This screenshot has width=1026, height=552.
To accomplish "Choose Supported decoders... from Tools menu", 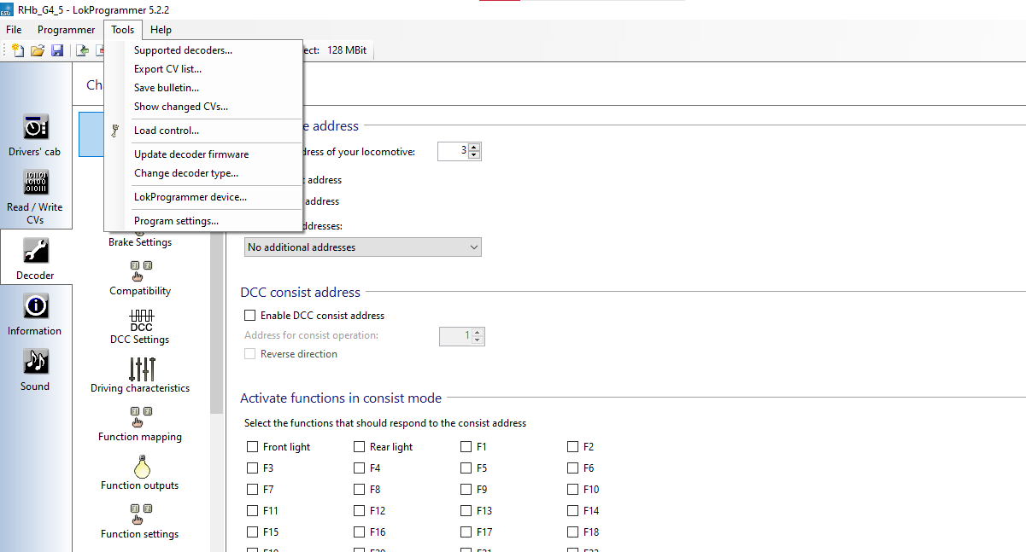I will tap(203, 50).
